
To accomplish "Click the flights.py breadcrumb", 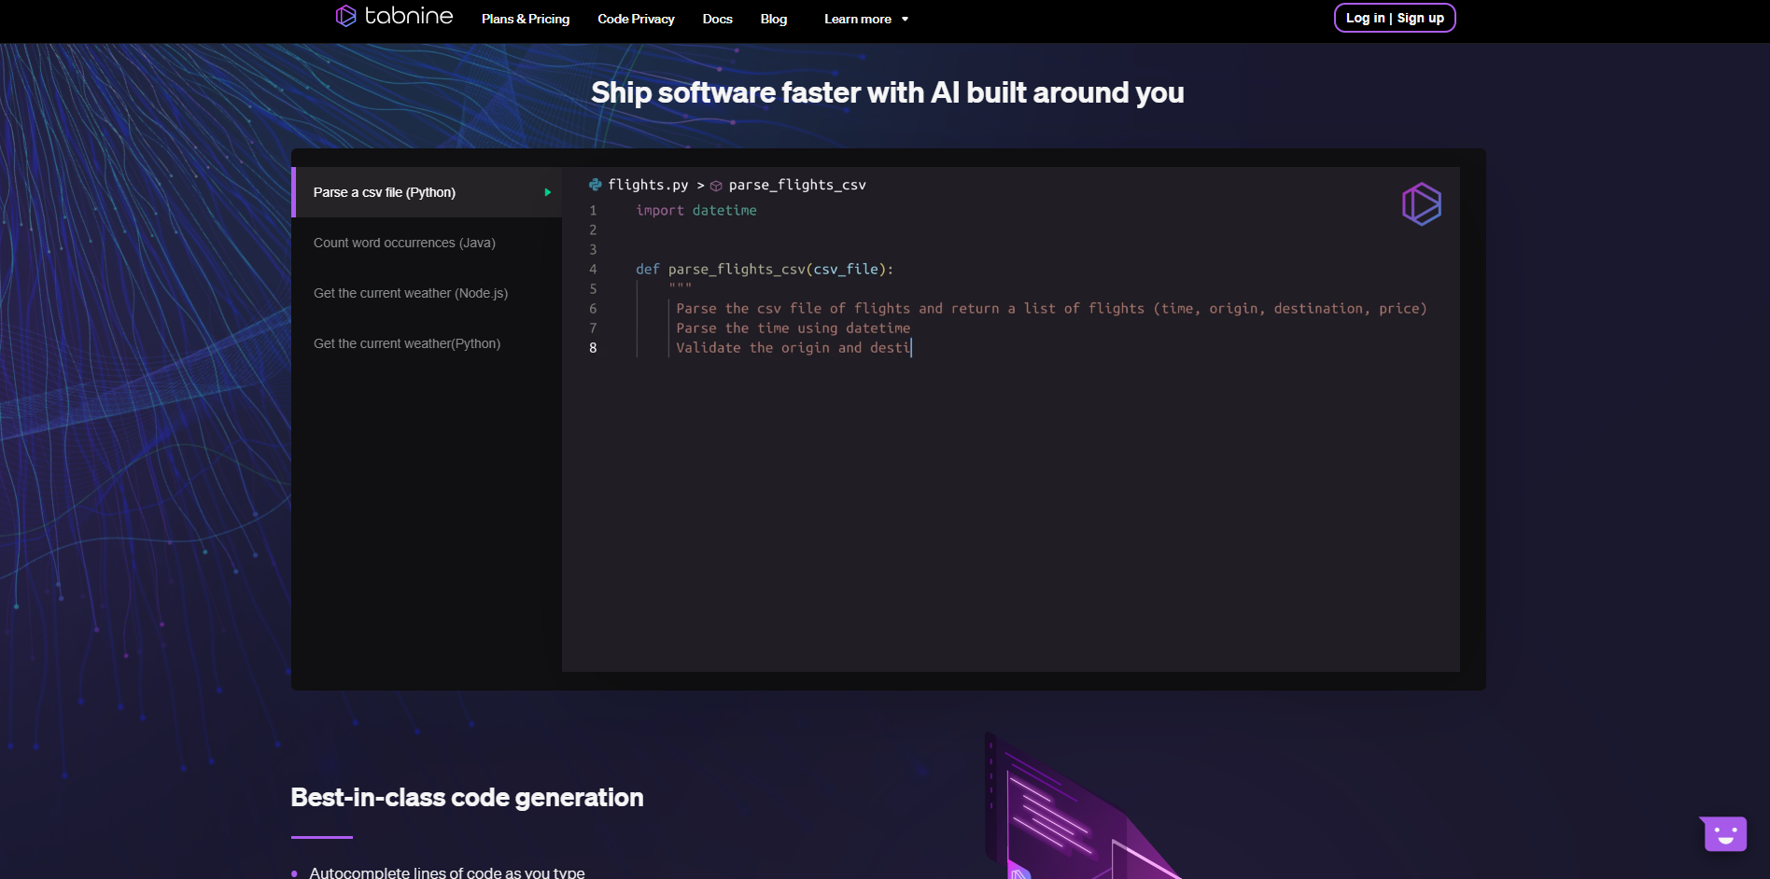I will (648, 185).
